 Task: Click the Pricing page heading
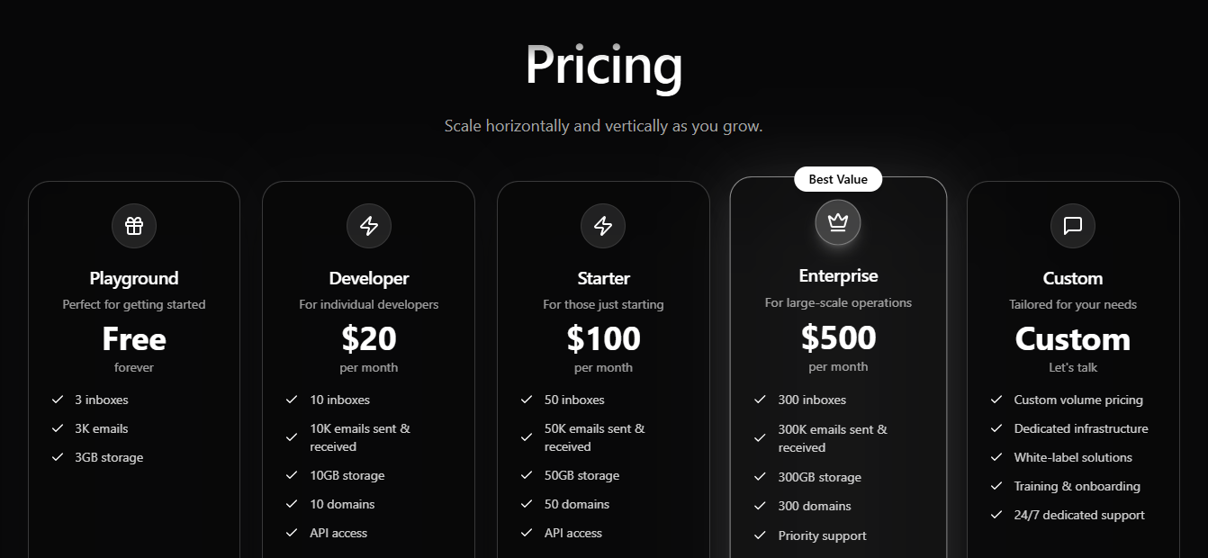[x=603, y=66]
